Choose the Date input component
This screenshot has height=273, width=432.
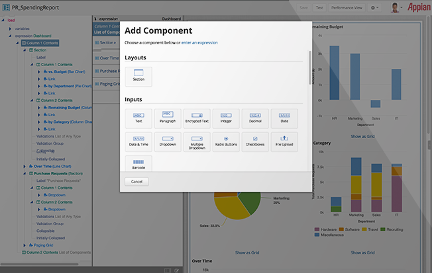(284, 118)
